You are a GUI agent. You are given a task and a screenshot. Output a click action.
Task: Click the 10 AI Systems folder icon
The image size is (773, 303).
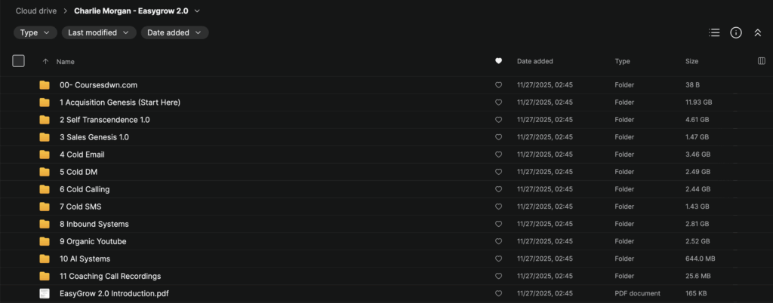click(x=45, y=259)
